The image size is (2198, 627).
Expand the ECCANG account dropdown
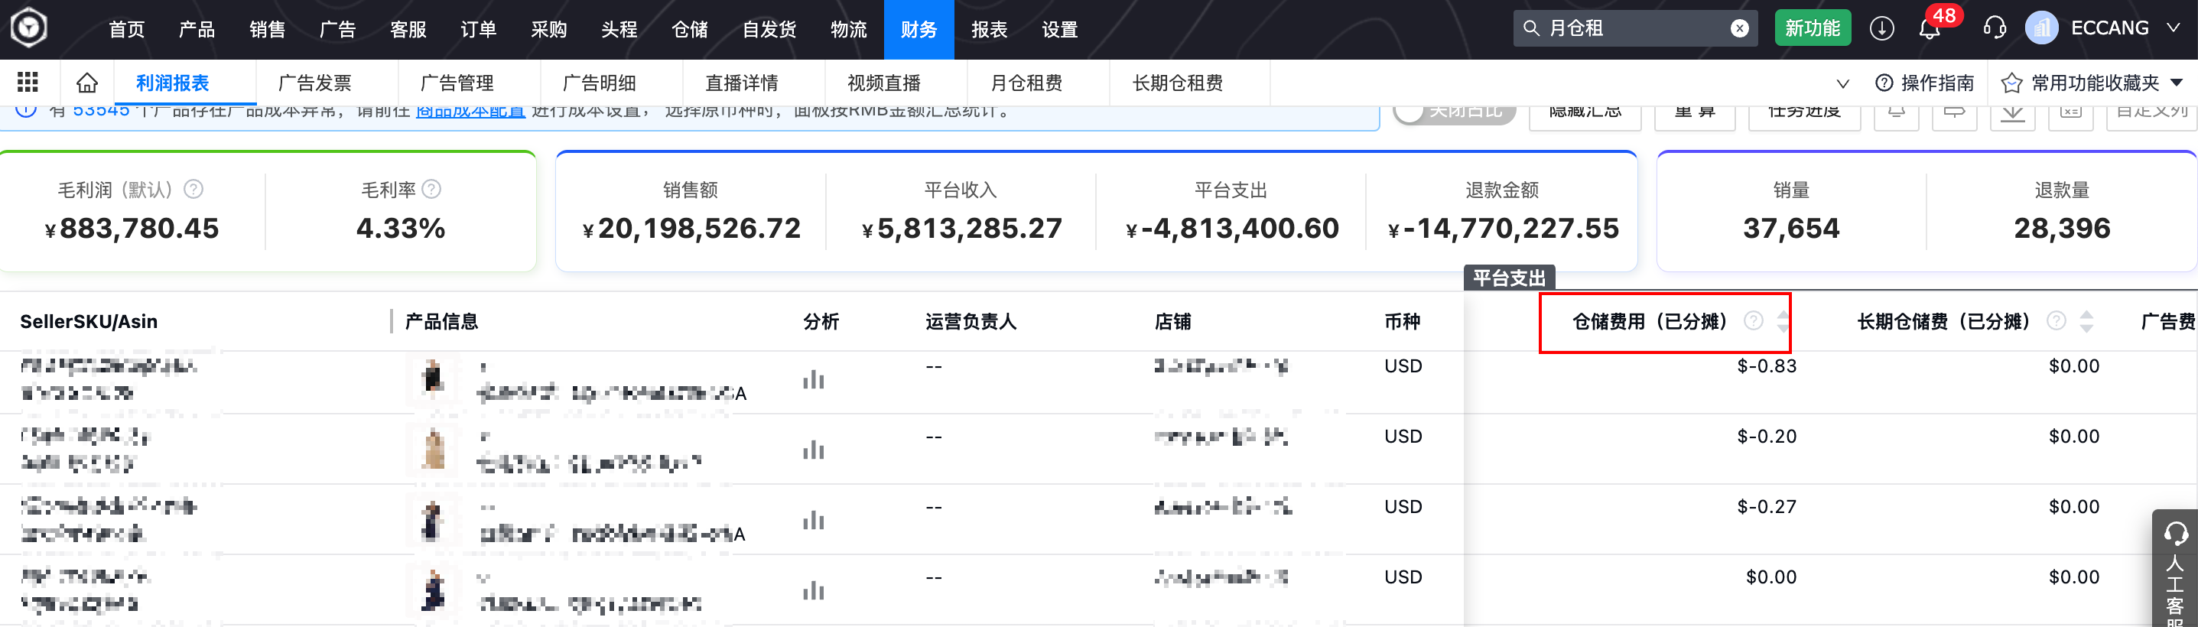pyautogui.click(x=2174, y=29)
